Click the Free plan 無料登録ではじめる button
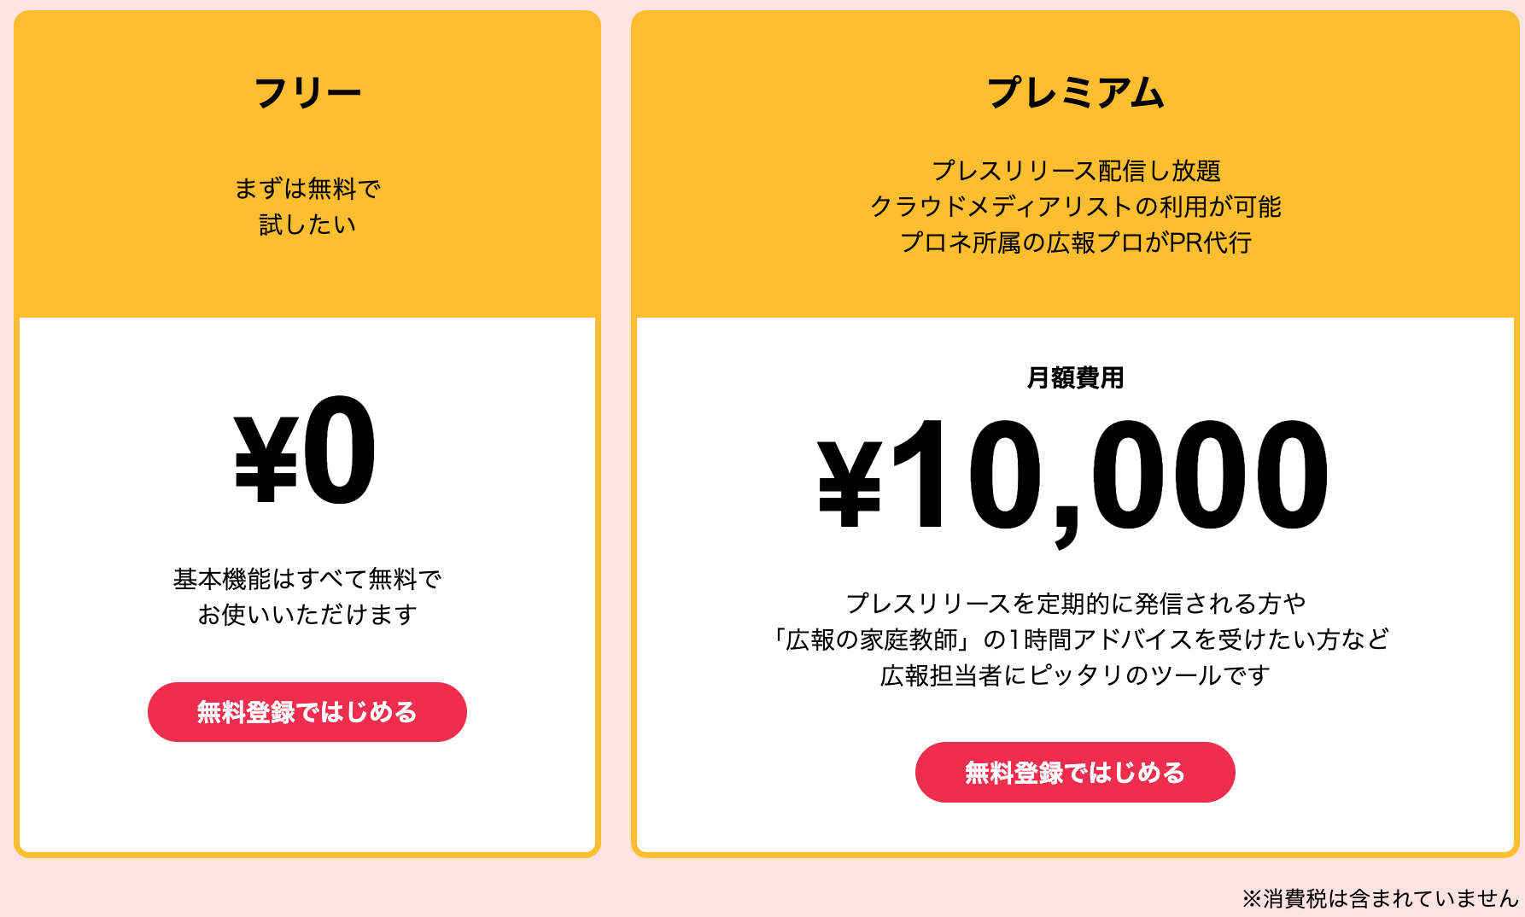This screenshot has height=917, width=1525. pos(307,712)
